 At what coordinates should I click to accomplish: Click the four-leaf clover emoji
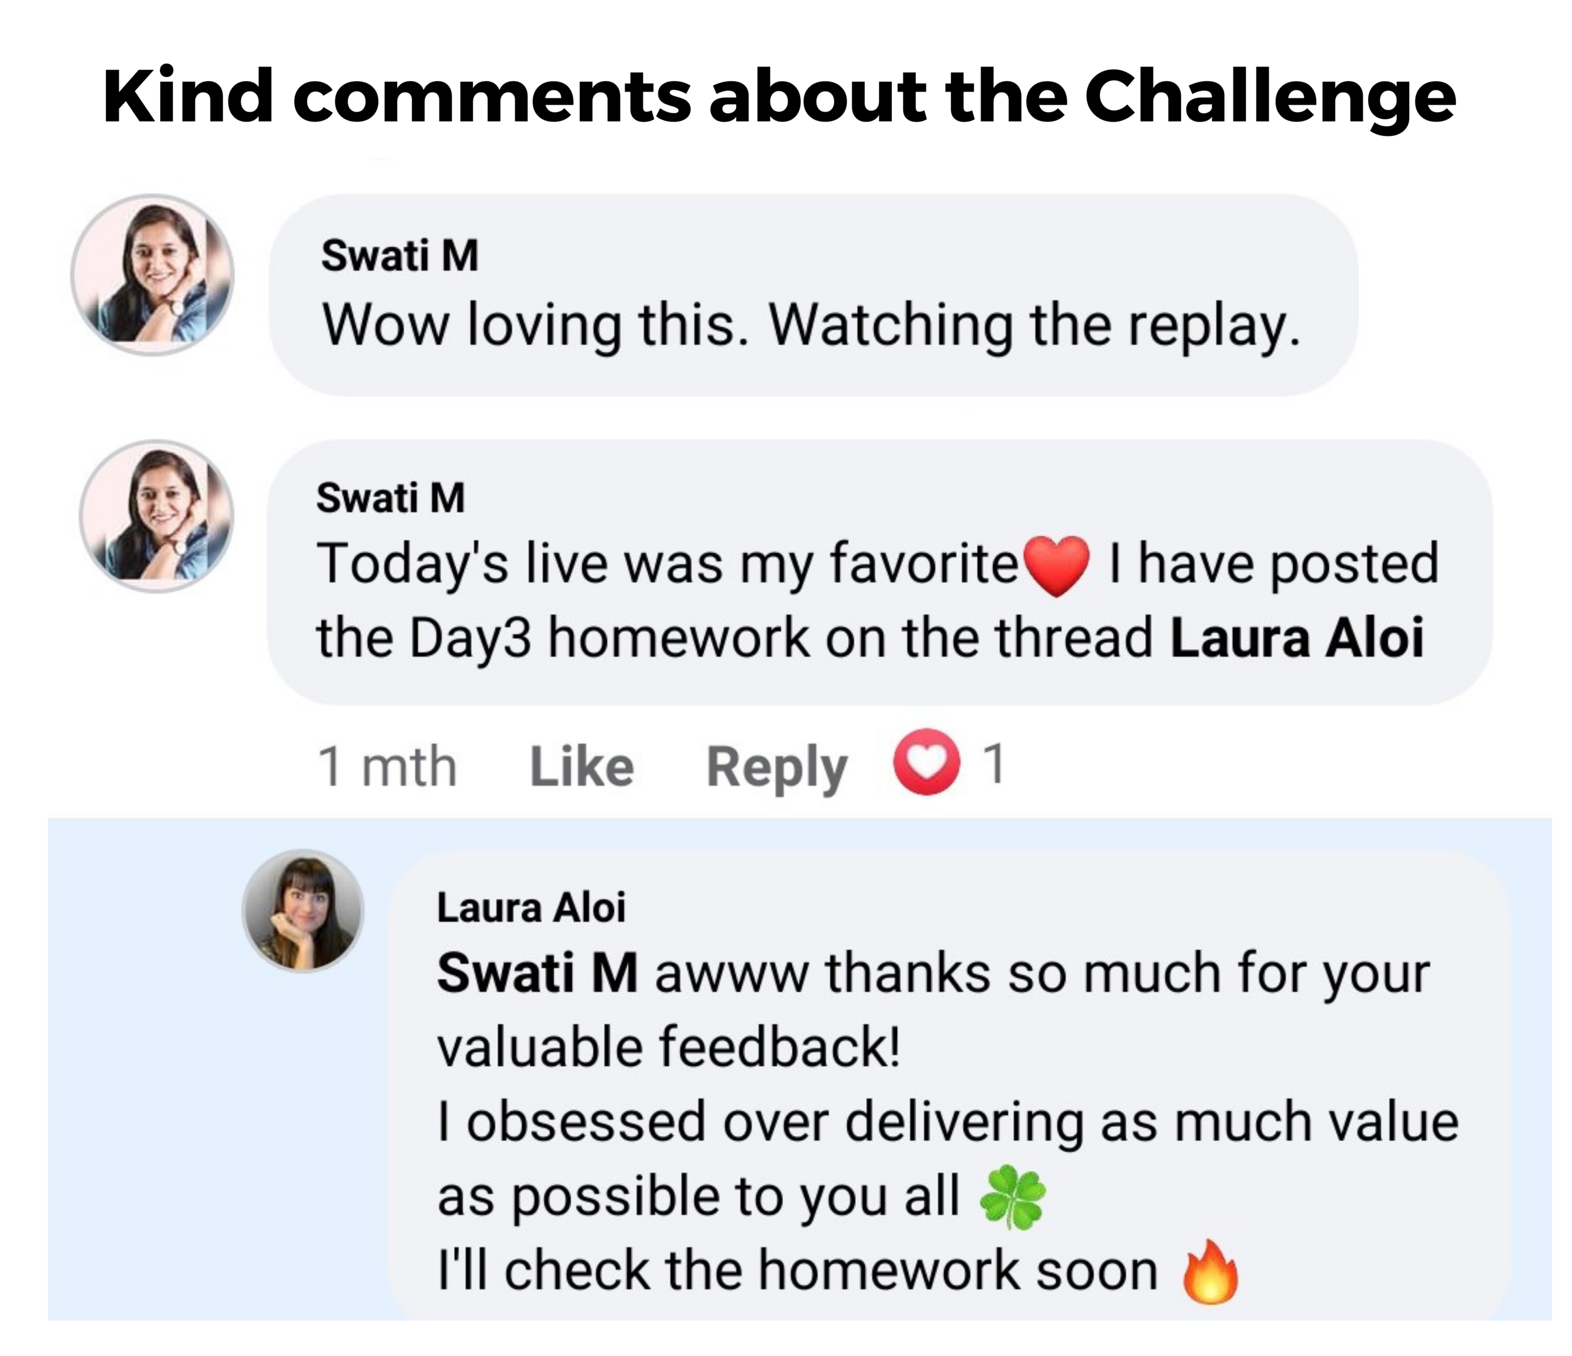point(1012,1198)
